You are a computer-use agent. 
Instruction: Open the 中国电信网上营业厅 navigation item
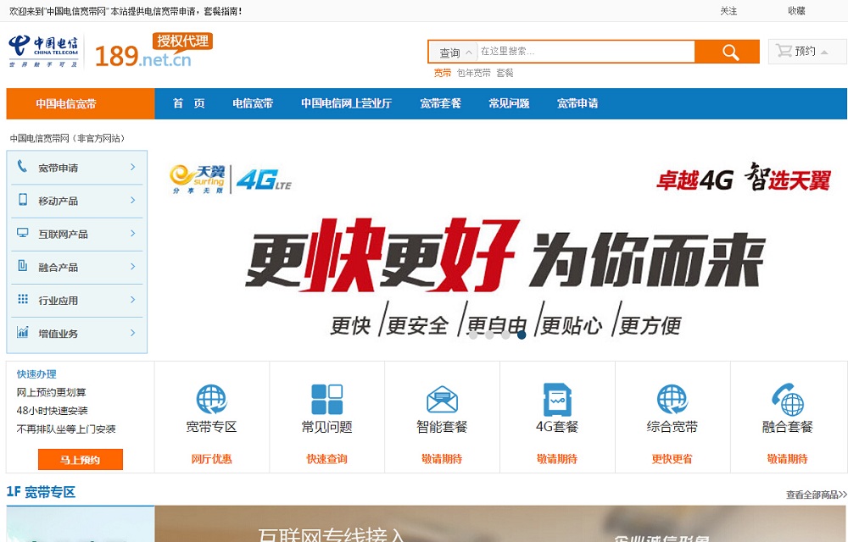point(346,103)
